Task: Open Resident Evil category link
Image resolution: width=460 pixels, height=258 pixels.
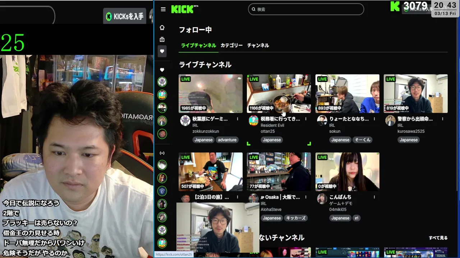Action: [x=272, y=125]
